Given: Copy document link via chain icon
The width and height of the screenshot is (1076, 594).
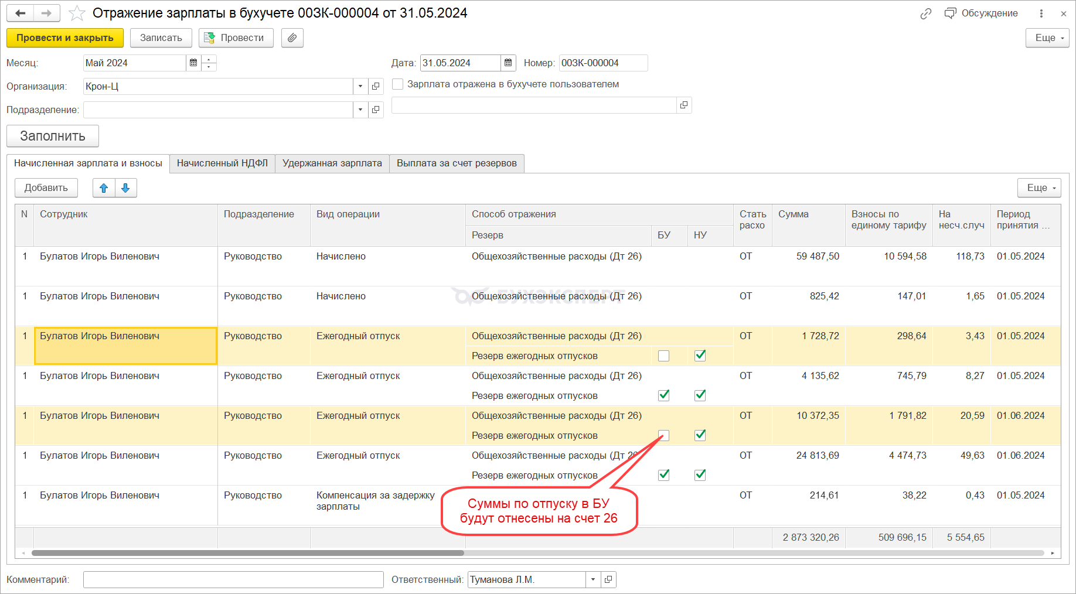Looking at the screenshot, I should point(926,13).
